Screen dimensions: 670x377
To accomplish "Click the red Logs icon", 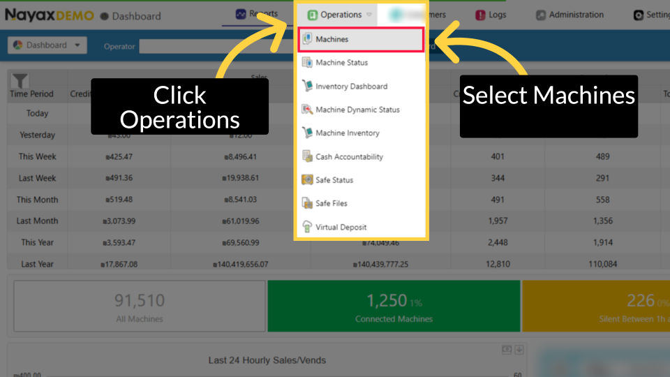I will [x=480, y=15].
